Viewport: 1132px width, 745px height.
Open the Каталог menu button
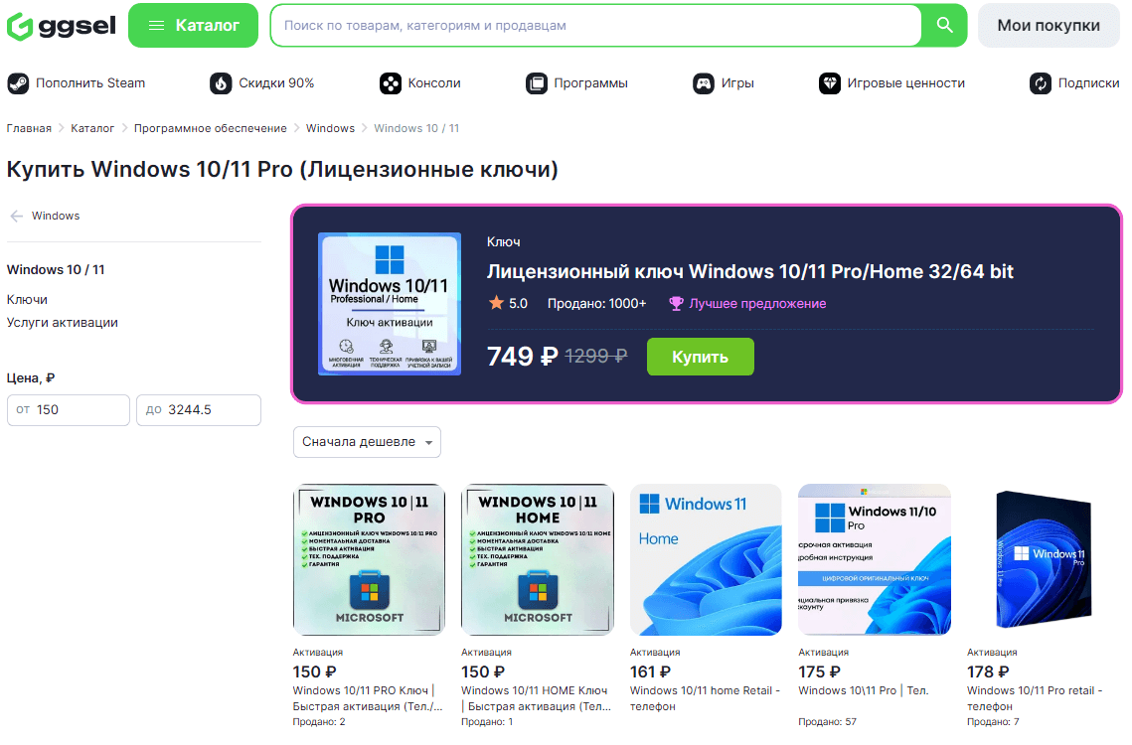(x=194, y=25)
